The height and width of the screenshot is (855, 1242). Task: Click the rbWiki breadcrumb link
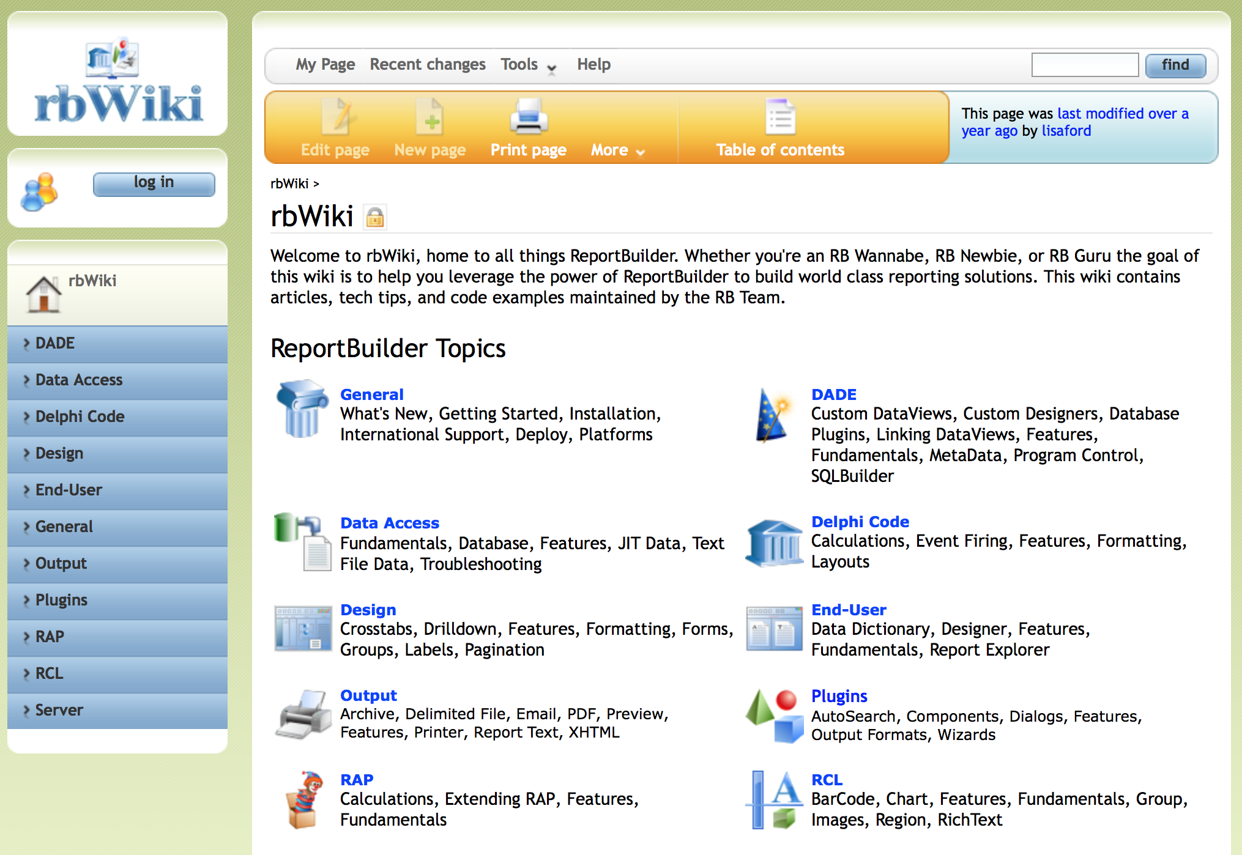(x=289, y=184)
